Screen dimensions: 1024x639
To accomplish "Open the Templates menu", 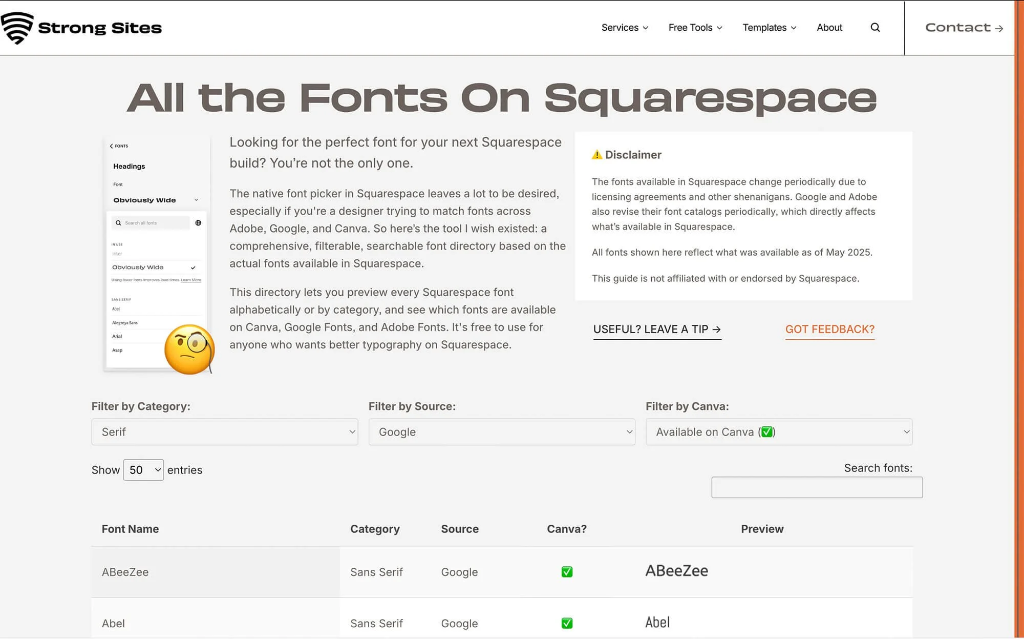I will (769, 28).
